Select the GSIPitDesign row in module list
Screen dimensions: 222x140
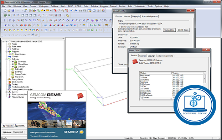tap(145, 93)
